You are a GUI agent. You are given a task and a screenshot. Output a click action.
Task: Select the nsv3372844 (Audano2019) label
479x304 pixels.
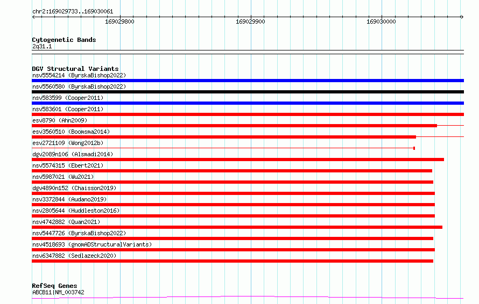69,199
